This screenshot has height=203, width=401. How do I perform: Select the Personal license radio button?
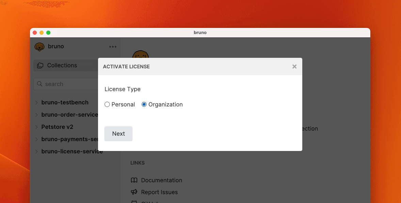(107, 104)
